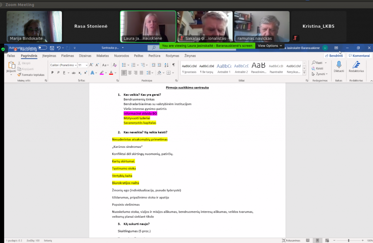
Task: Show paragraph marks with pilcrow icon
Action: click(x=173, y=65)
